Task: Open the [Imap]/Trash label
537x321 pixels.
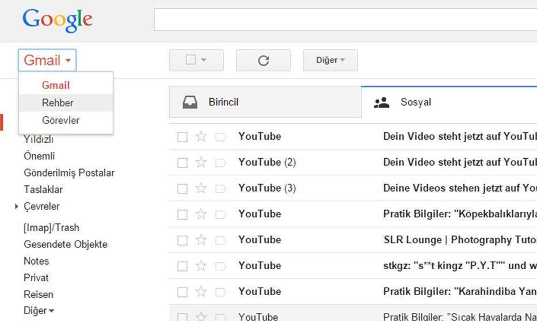Action: tap(51, 228)
